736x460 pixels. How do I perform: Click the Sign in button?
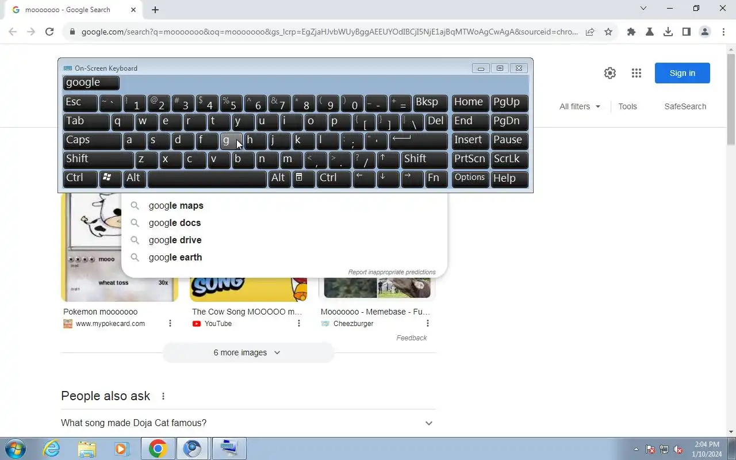pyautogui.click(x=683, y=73)
